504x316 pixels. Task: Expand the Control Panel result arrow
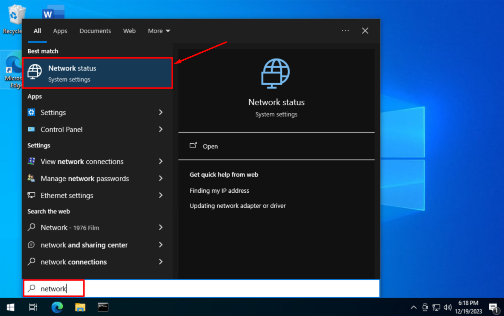coord(161,129)
